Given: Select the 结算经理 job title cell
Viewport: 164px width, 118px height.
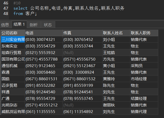Looking at the screenshot, I should click(139, 98).
